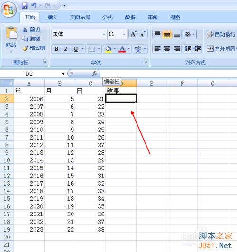Image resolution: width=237 pixels, height=252 pixels.
Task: Select the cell containing 38
Action: click(x=91, y=229)
